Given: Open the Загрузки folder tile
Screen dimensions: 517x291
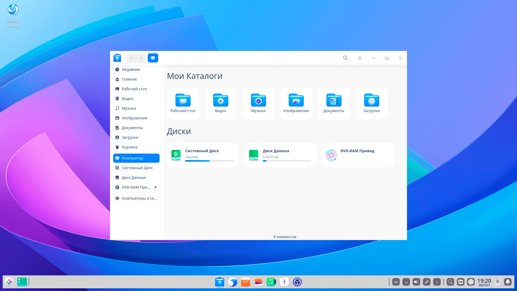Looking at the screenshot, I should pos(372,103).
